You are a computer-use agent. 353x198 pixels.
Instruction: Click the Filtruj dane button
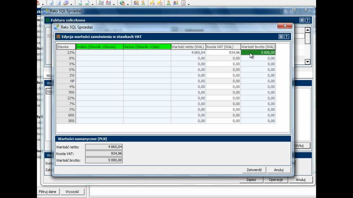pos(47,192)
